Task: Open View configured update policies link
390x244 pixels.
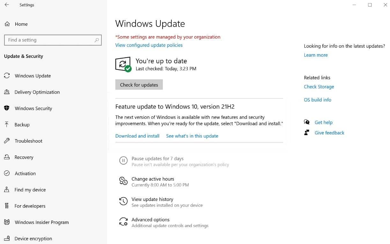Action: 149,45
